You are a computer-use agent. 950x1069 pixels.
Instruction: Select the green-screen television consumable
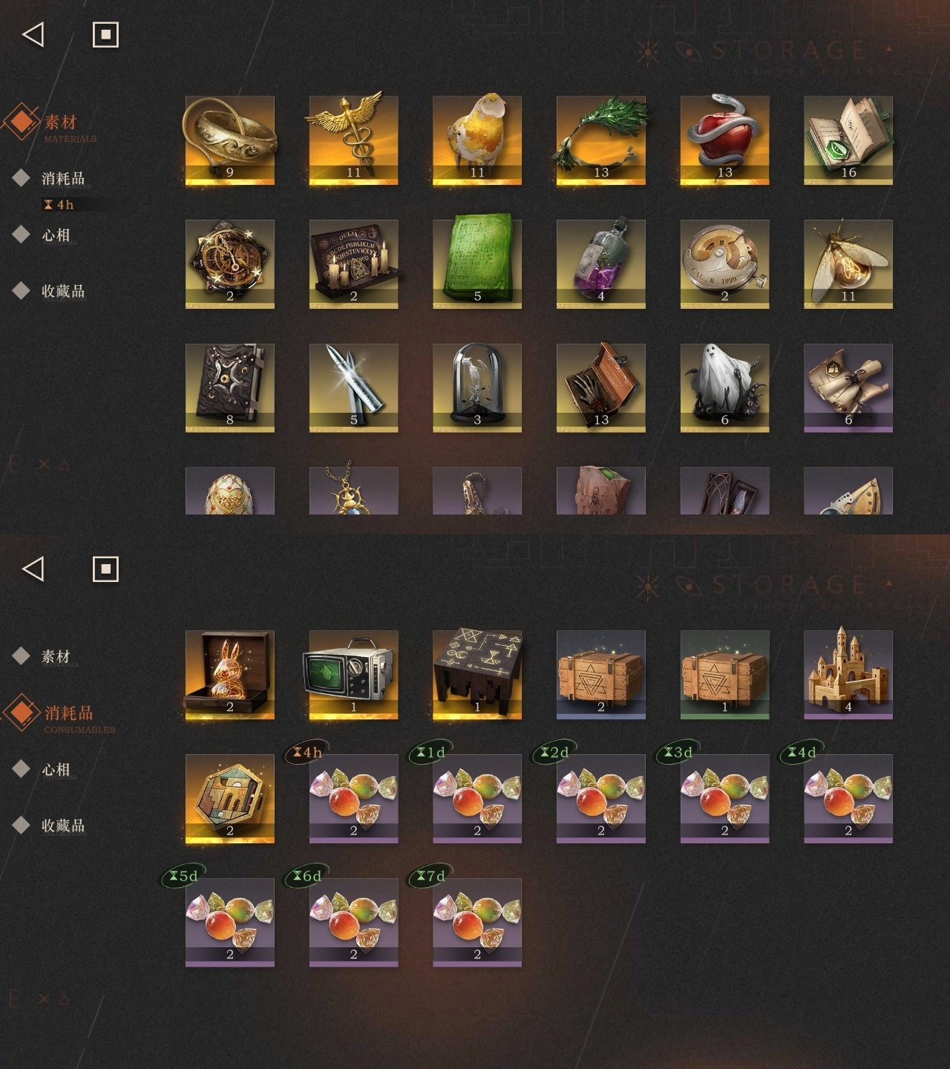coord(353,675)
